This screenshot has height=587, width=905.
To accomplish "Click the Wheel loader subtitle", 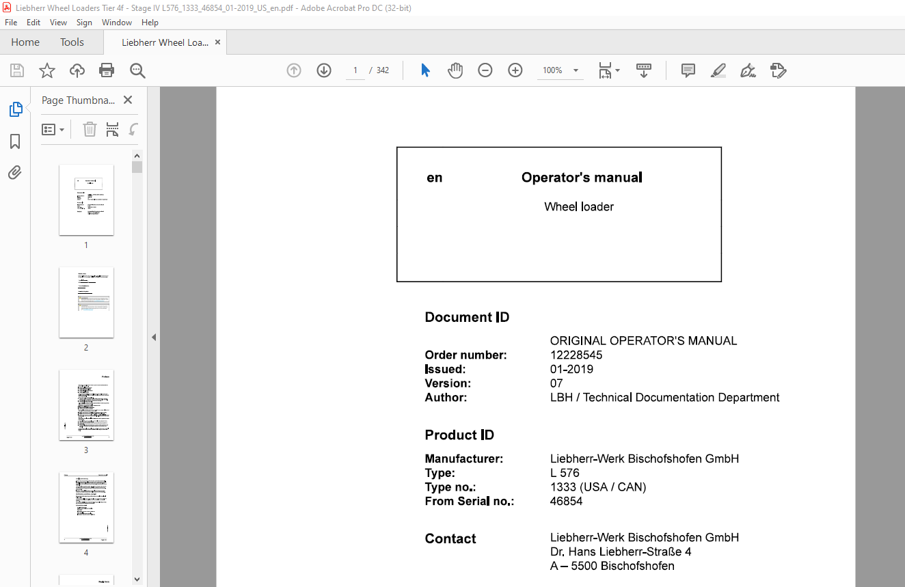I will click(579, 206).
